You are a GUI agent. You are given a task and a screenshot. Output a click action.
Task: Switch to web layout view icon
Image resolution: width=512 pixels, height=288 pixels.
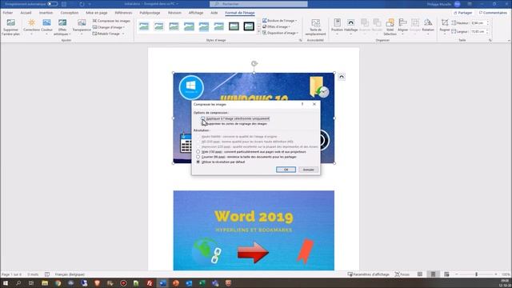coord(446,274)
